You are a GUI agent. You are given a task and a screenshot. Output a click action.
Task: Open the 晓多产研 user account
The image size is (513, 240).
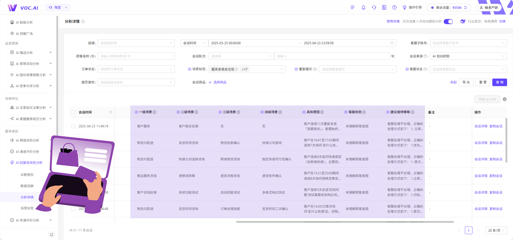(489, 8)
